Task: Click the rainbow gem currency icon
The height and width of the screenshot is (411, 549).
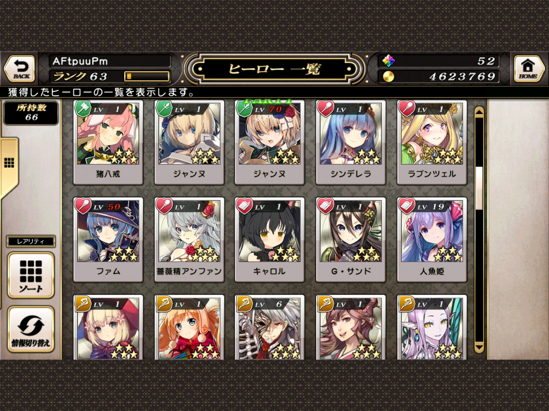Action: point(388,61)
